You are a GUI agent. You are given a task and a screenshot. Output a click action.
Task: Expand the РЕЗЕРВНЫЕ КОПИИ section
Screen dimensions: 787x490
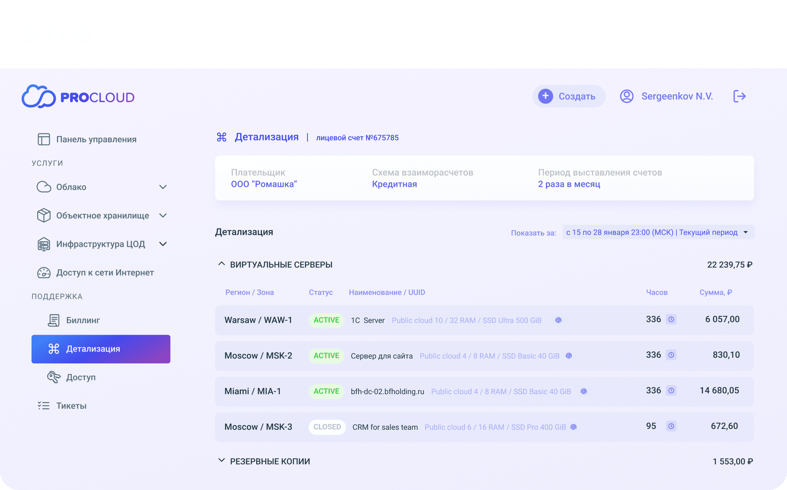pyautogui.click(x=222, y=461)
